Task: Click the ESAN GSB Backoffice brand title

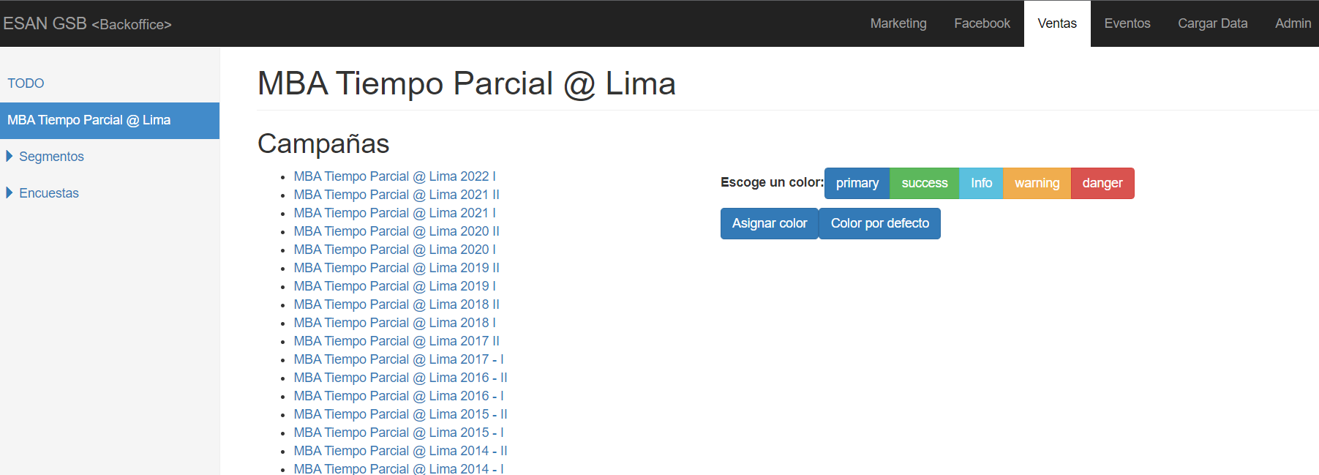Action: (x=87, y=23)
